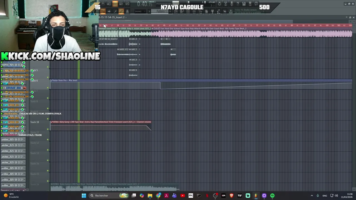The width and height of the screenshot is (356, 200).
Task: Toggle loop recording button
Action: click(x=127, y=4)
